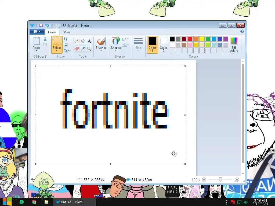Open Paint Help question mark icon
The image size is (275, 206).
[242, 32]
